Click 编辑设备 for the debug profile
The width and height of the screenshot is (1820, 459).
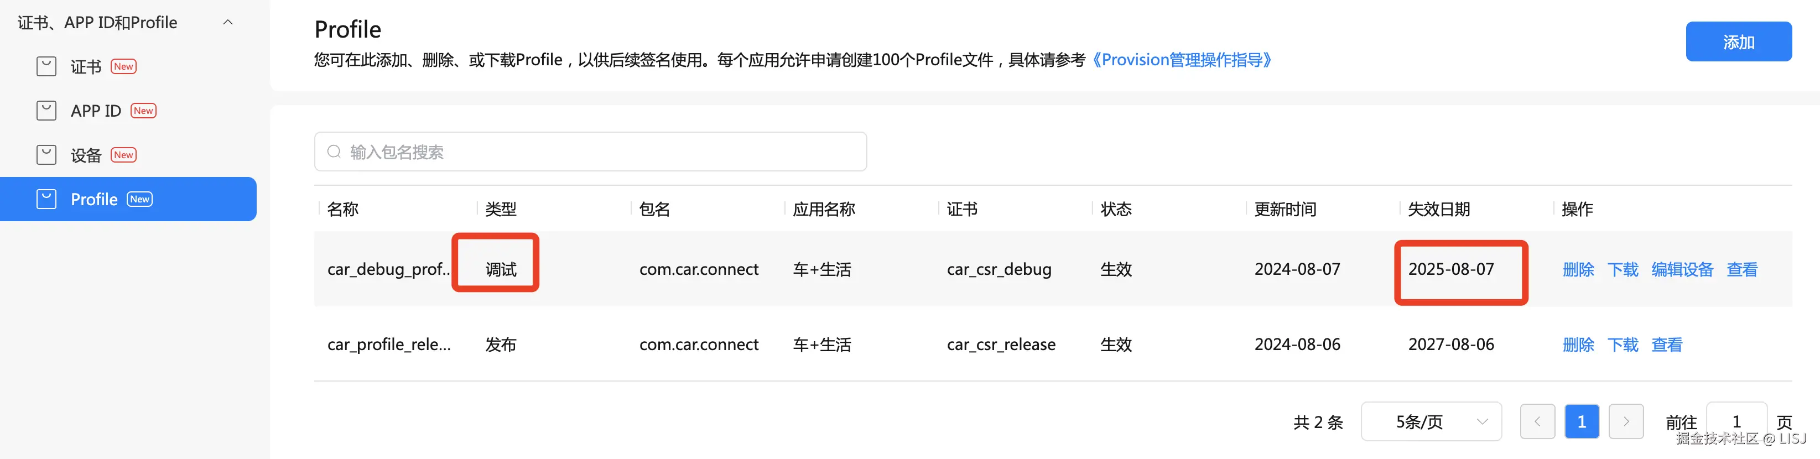1682,269
